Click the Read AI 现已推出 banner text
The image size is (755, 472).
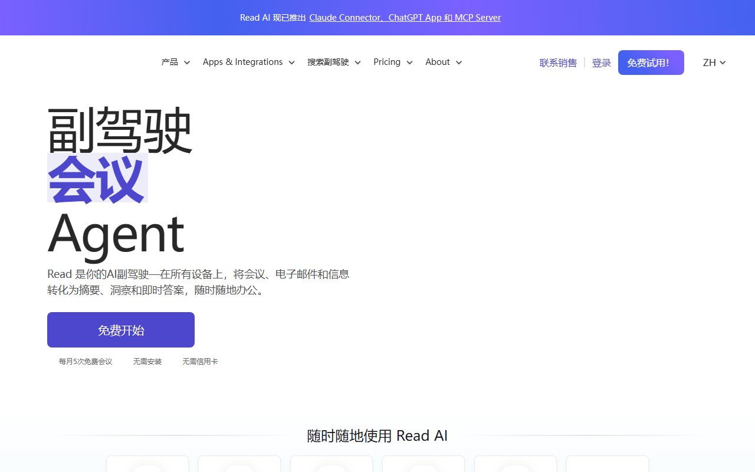coord(273,18)
